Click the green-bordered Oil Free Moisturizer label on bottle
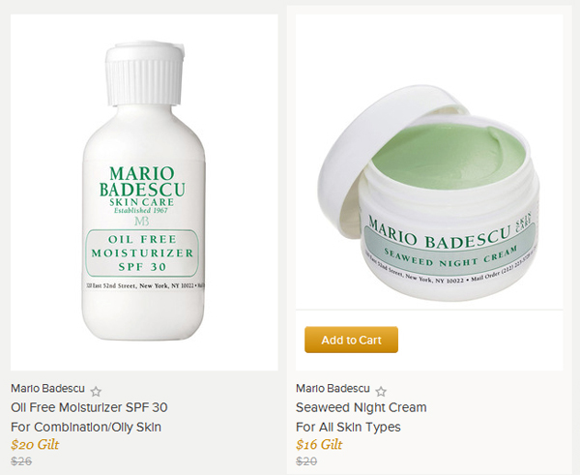The height and width of the screenshot is (475, 580). pyautogui.click(x=142, y=252)
